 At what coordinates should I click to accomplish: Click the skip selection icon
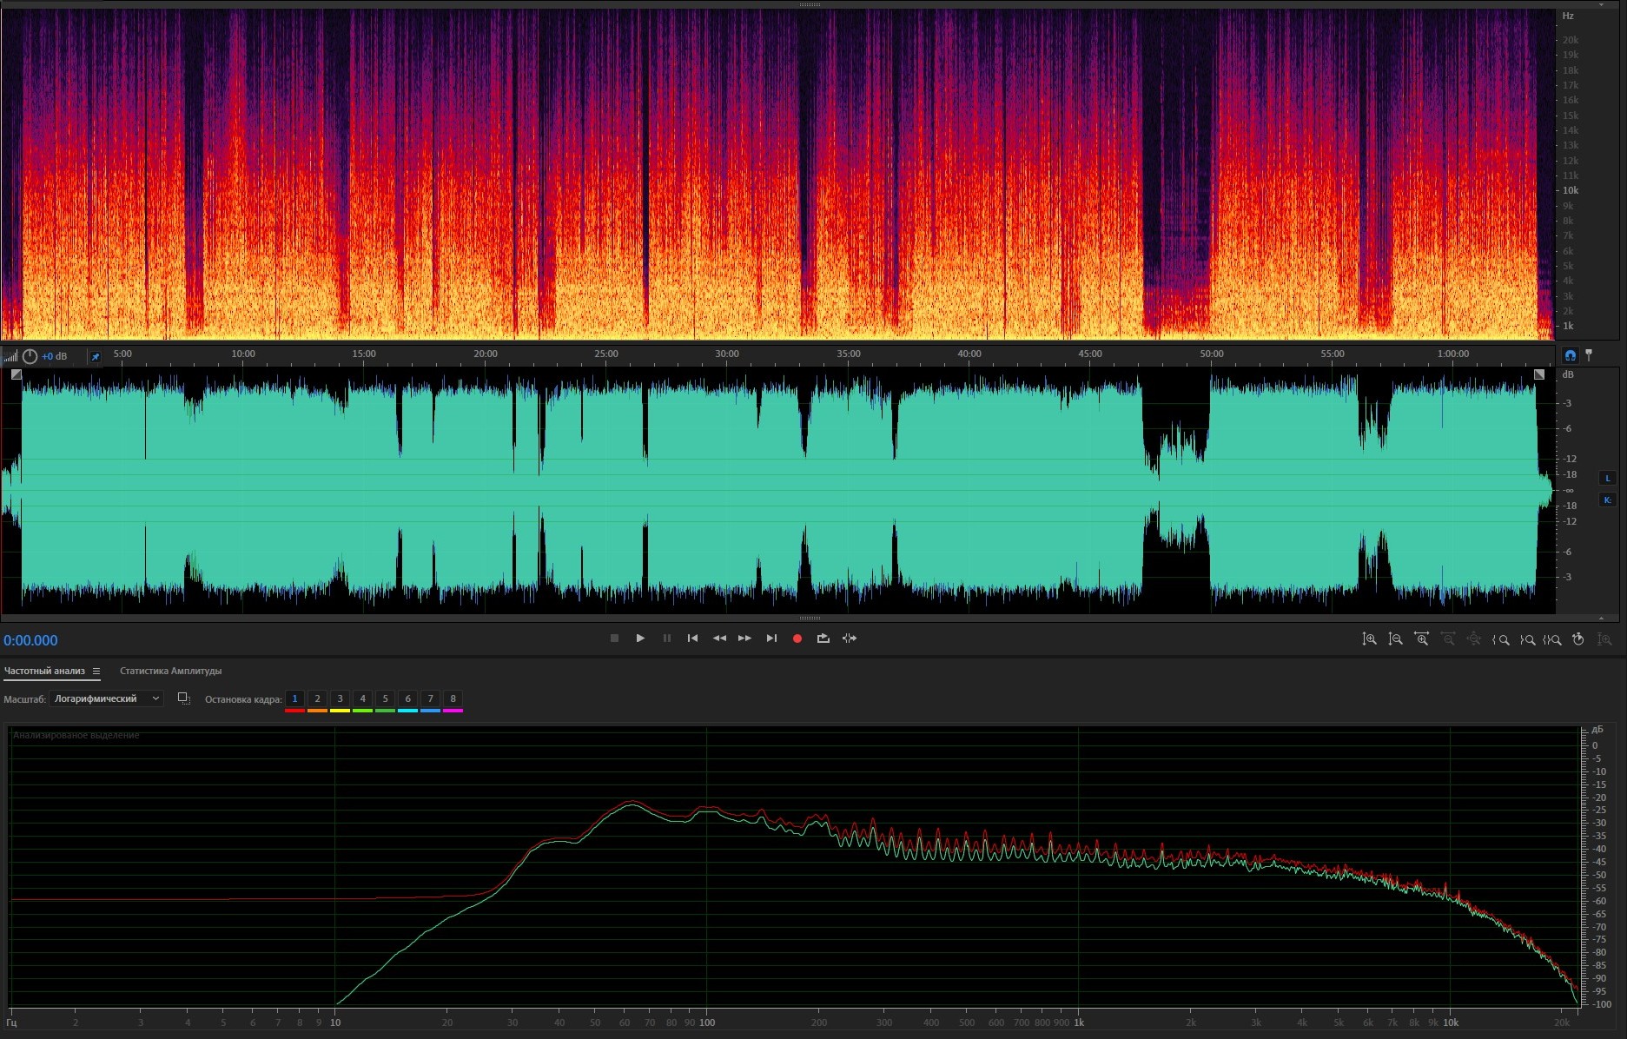[850, 639]
